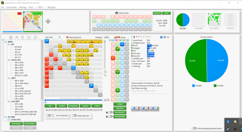Click the set filter funnel icon

pos(132,51)
